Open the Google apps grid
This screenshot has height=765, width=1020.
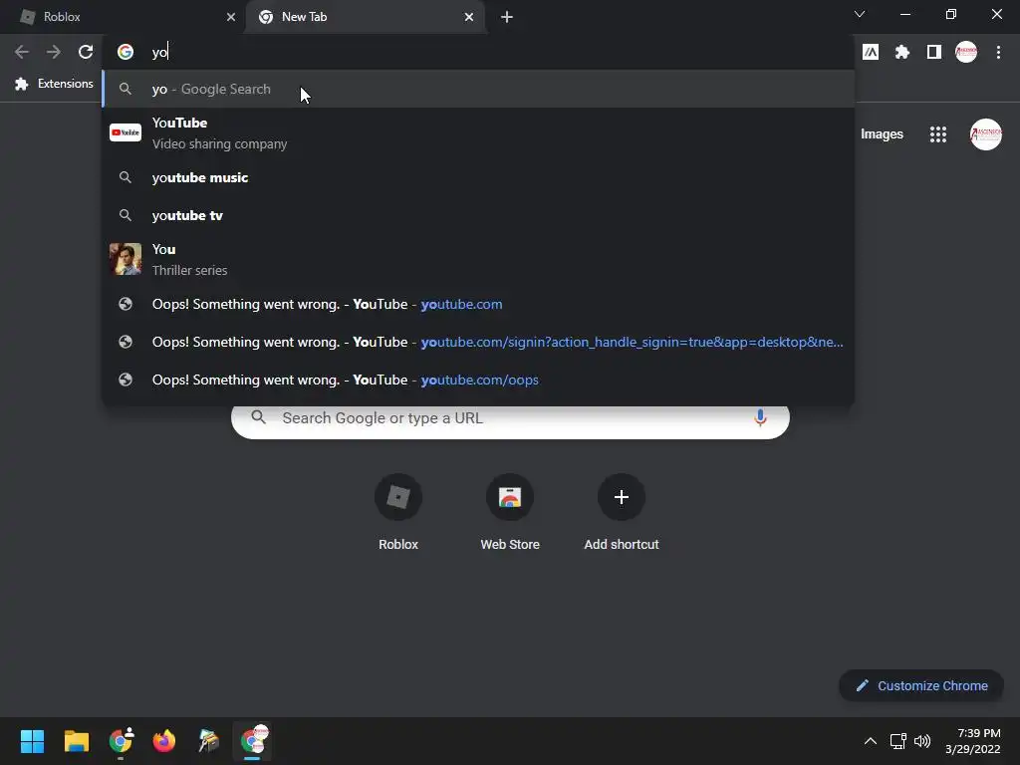tap(938, 134)
